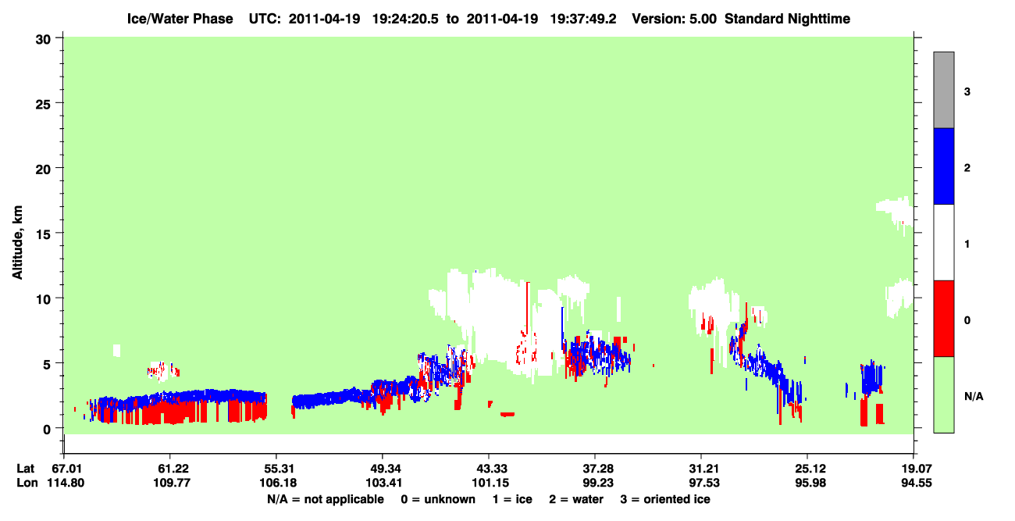The width and height of the screenshot is (1015, 521).
Task: Click latitude value 61.22
Action: [170, 469]
